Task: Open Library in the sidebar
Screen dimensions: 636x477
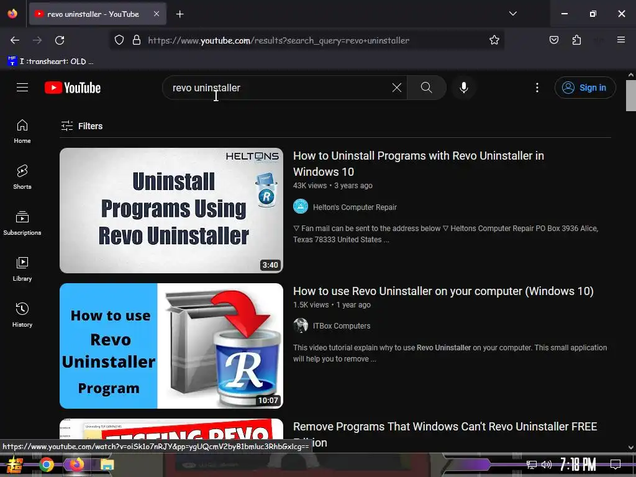Action: (22, 269)
